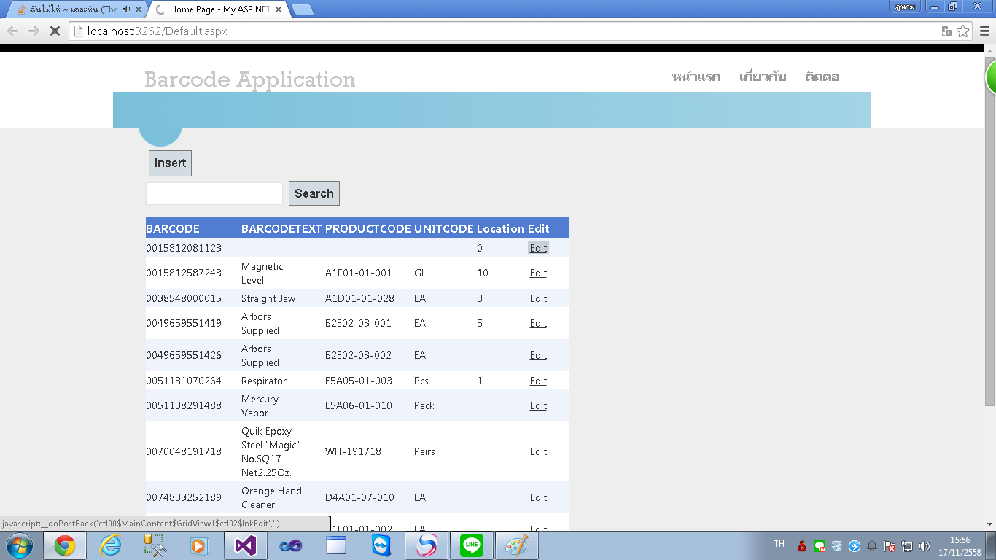
Task: Open the ติดต่อ menu item
Action: pos(822,77)
